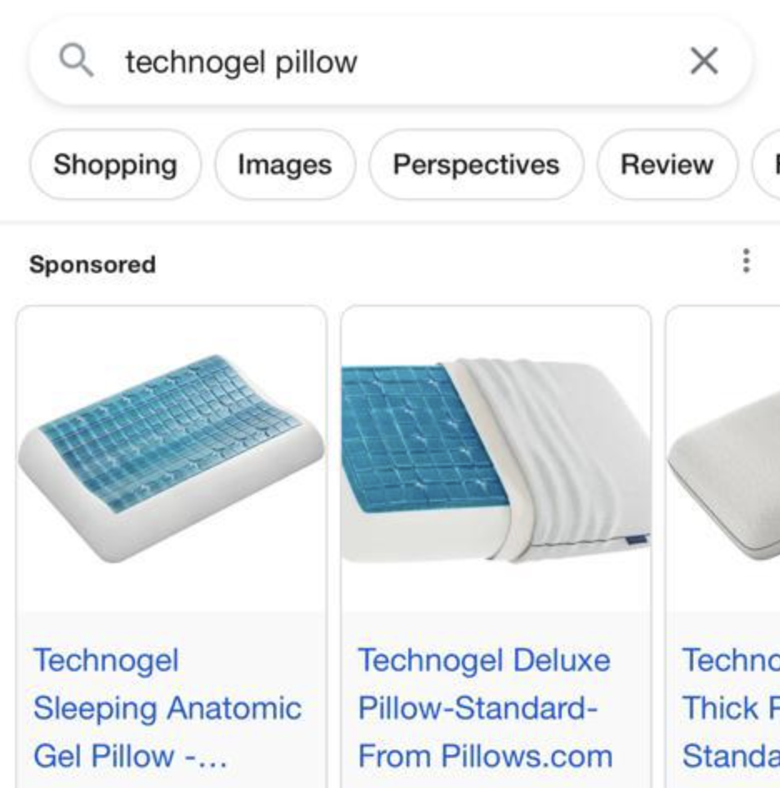780x788 pixels.
Task: Click the Sponsored label
Action: (92, 264)
